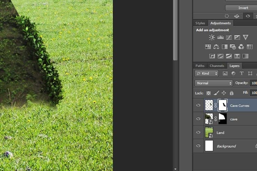Viewport: 257px width, 171px height.
Task: Lock all layer attributes
Action: point(231,93)
